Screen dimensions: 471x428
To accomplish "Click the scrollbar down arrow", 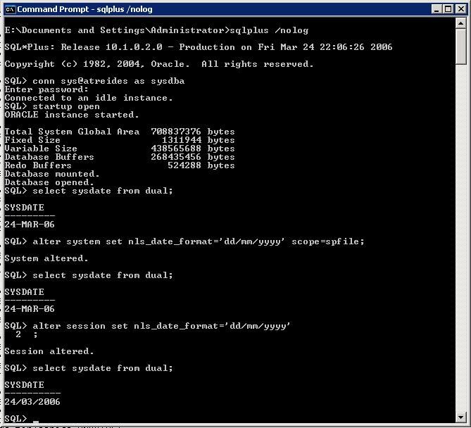I will pyautogui.click(x=460, y=417).
